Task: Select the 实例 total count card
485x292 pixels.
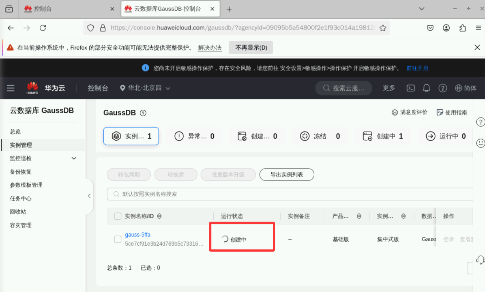Action: (x=131, y=136)
